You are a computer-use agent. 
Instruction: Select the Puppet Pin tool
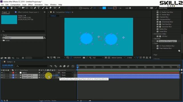click(x=59, y=8)
